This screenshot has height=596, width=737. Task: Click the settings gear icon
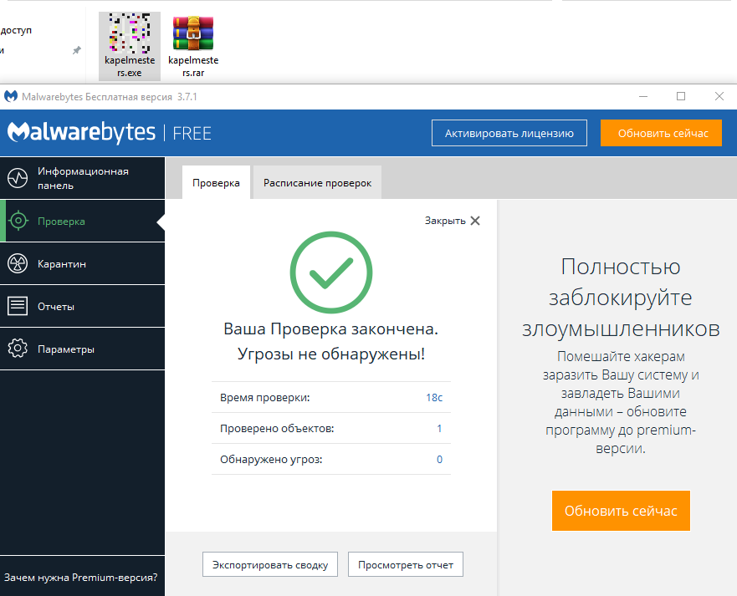[18, 349]
